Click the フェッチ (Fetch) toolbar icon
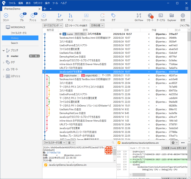 44,17
